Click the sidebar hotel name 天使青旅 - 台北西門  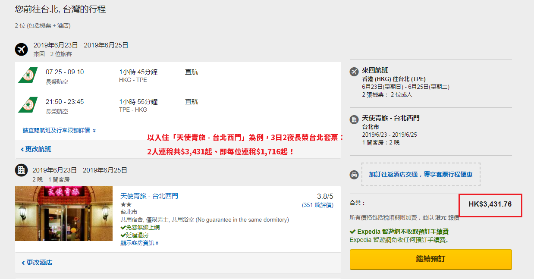[x=391, y=118]
